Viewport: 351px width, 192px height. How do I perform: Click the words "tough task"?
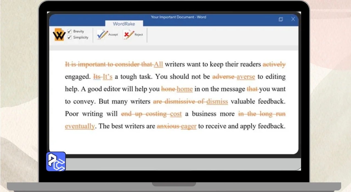coord(136,77)
